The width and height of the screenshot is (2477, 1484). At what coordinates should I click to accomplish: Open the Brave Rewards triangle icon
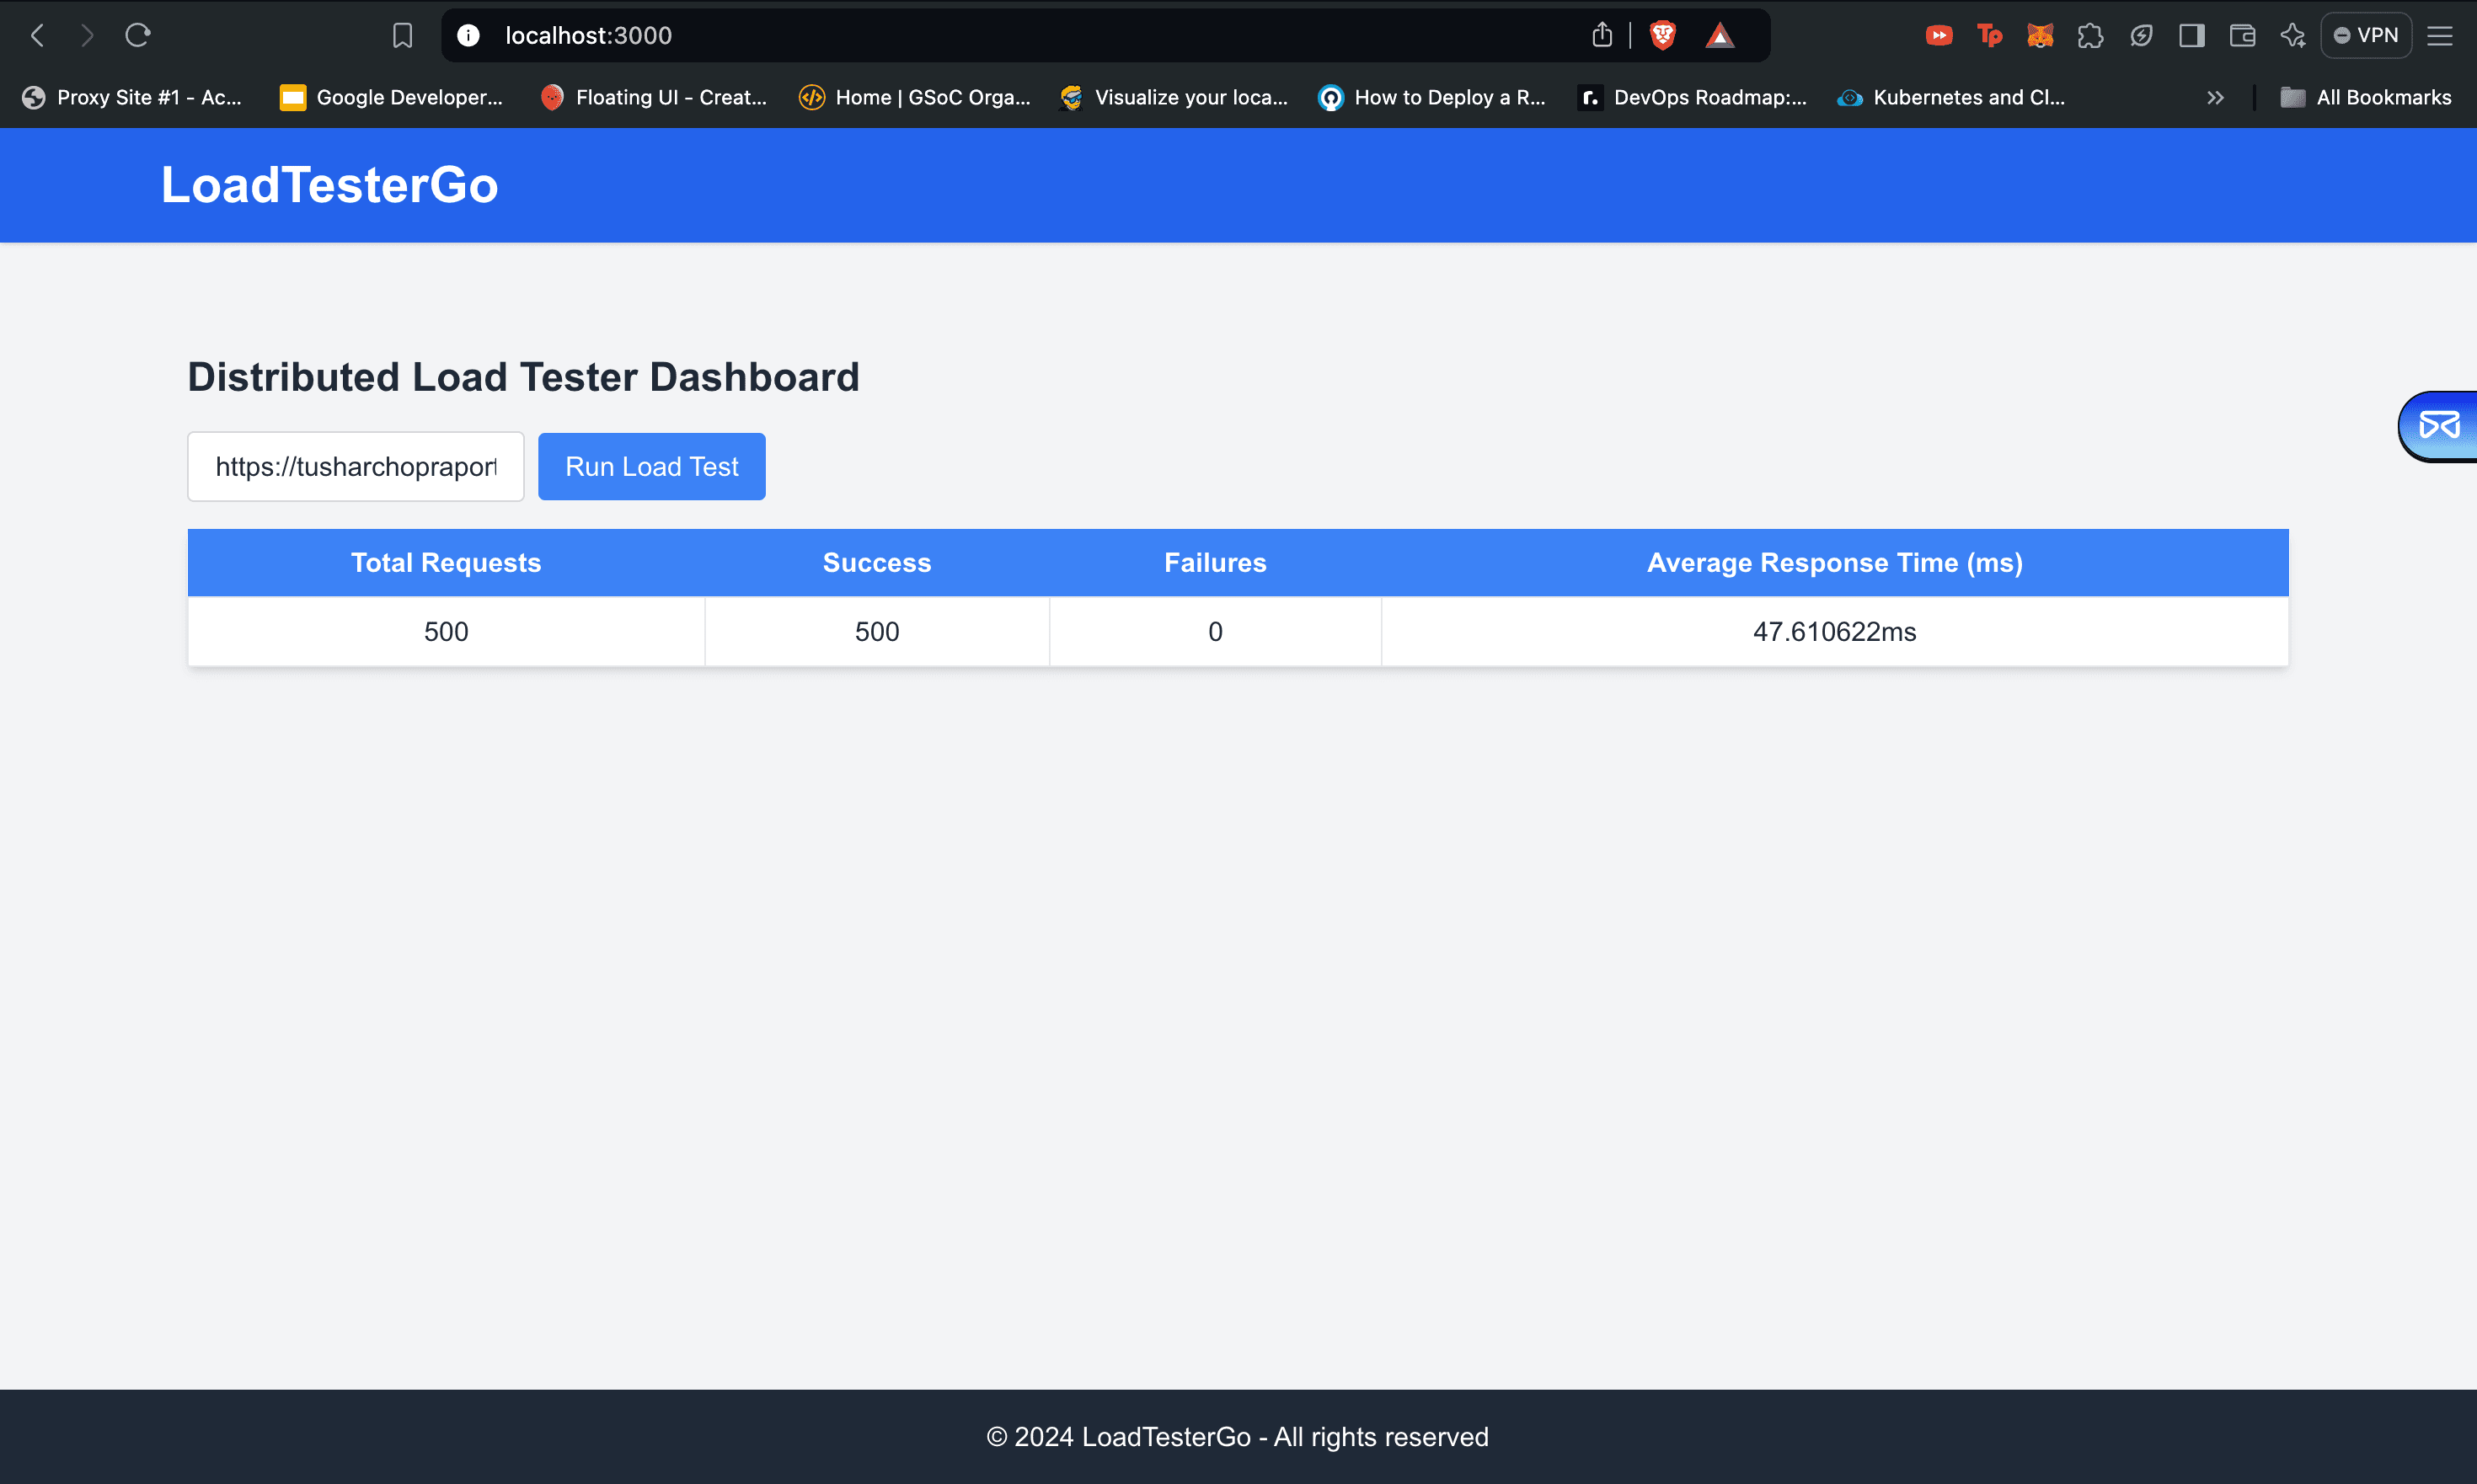coord(1720,36)
